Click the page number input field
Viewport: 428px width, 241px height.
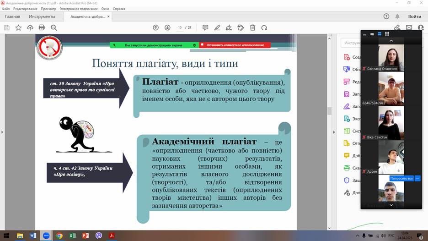[180, 27]
